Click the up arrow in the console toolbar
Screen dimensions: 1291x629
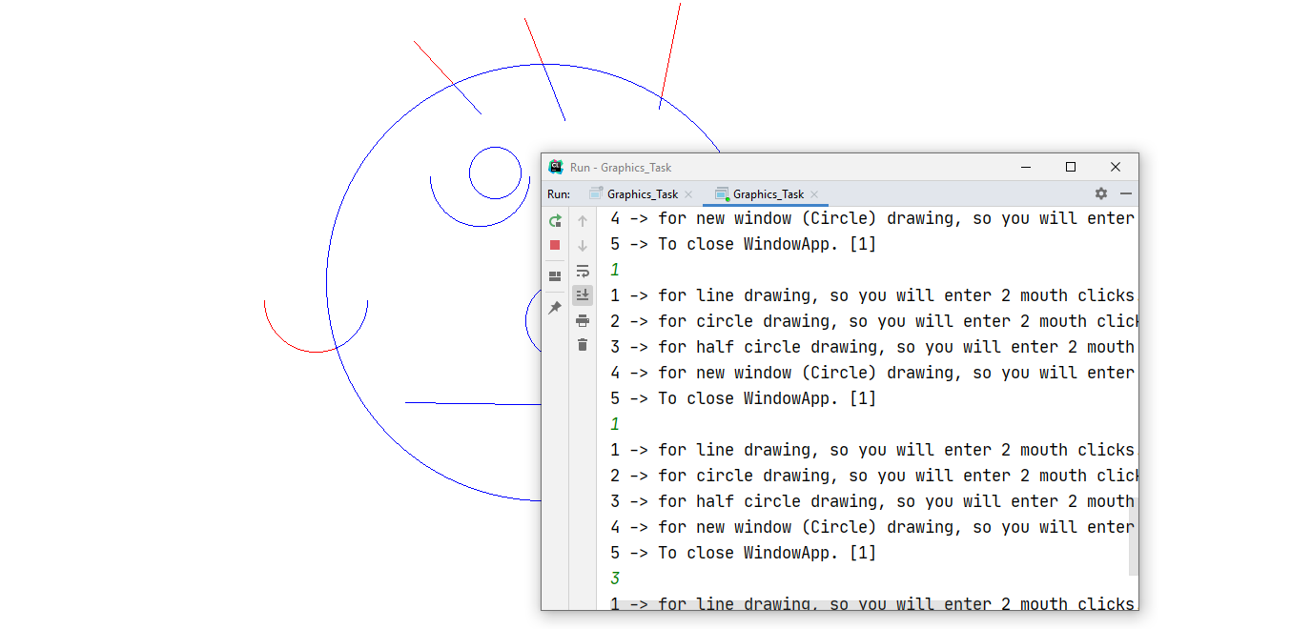click(583, 221)
